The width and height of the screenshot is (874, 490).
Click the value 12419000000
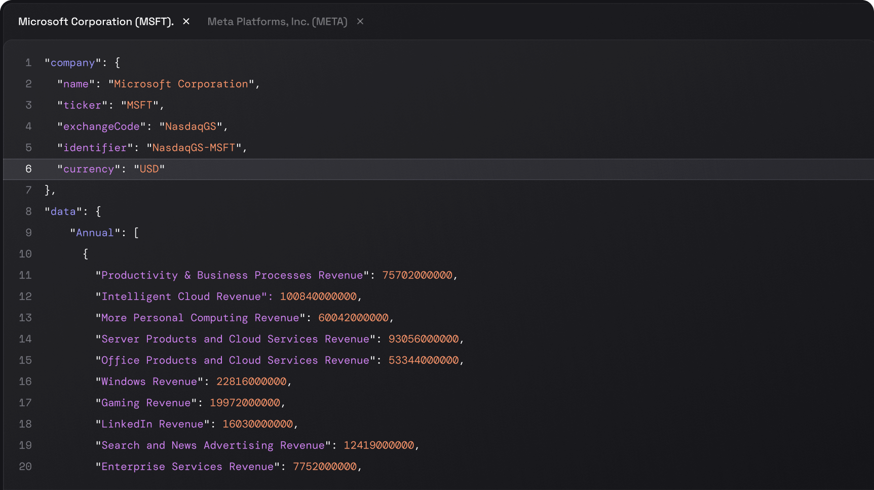coord(379,445)
